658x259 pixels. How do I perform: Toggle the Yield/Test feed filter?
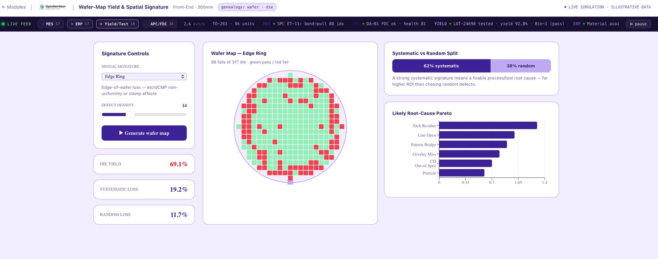[117, 24]
